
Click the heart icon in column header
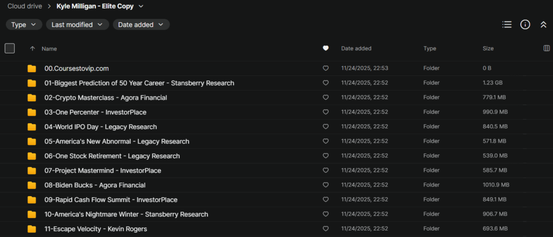[326, 48]
